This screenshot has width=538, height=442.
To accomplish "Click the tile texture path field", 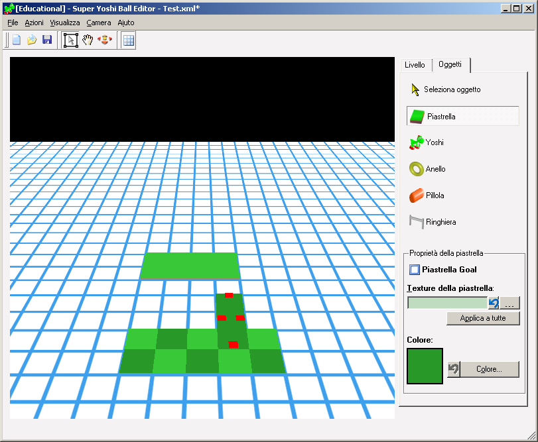I will click(x=447, y=303).
